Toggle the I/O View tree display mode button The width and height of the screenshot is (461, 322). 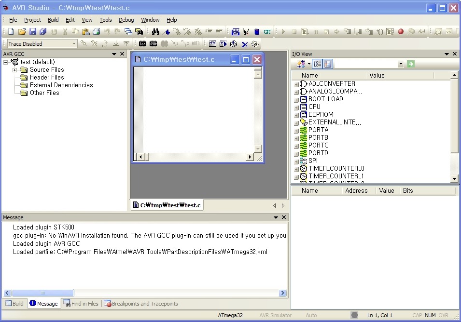click(318, 64)
